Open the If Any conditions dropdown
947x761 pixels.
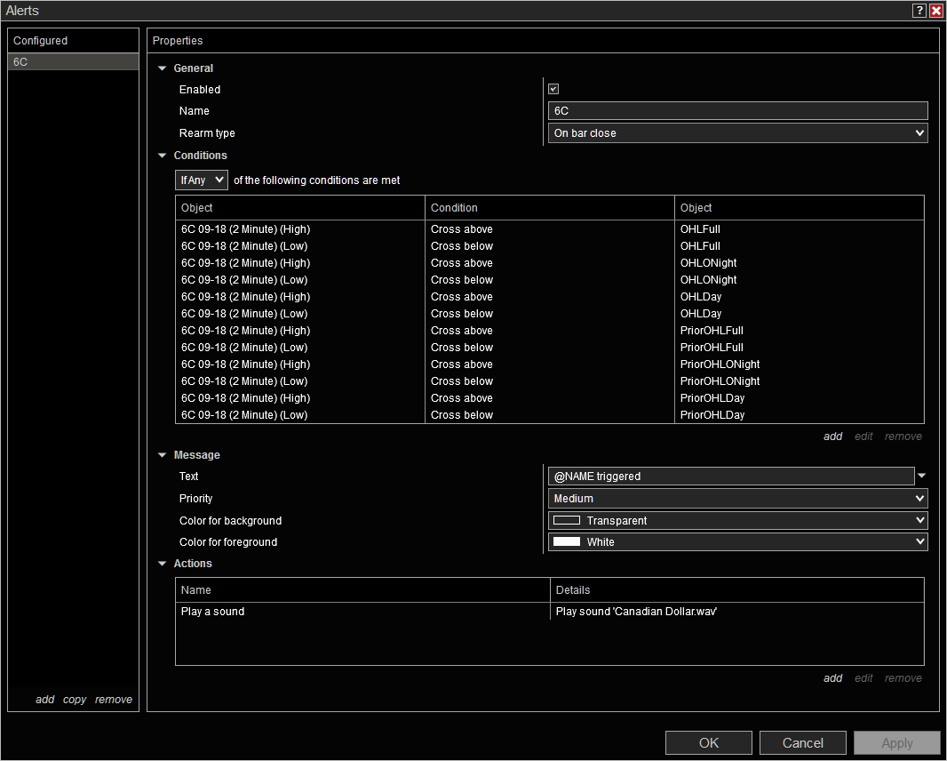pyautogui.click(x=202, y=180)
